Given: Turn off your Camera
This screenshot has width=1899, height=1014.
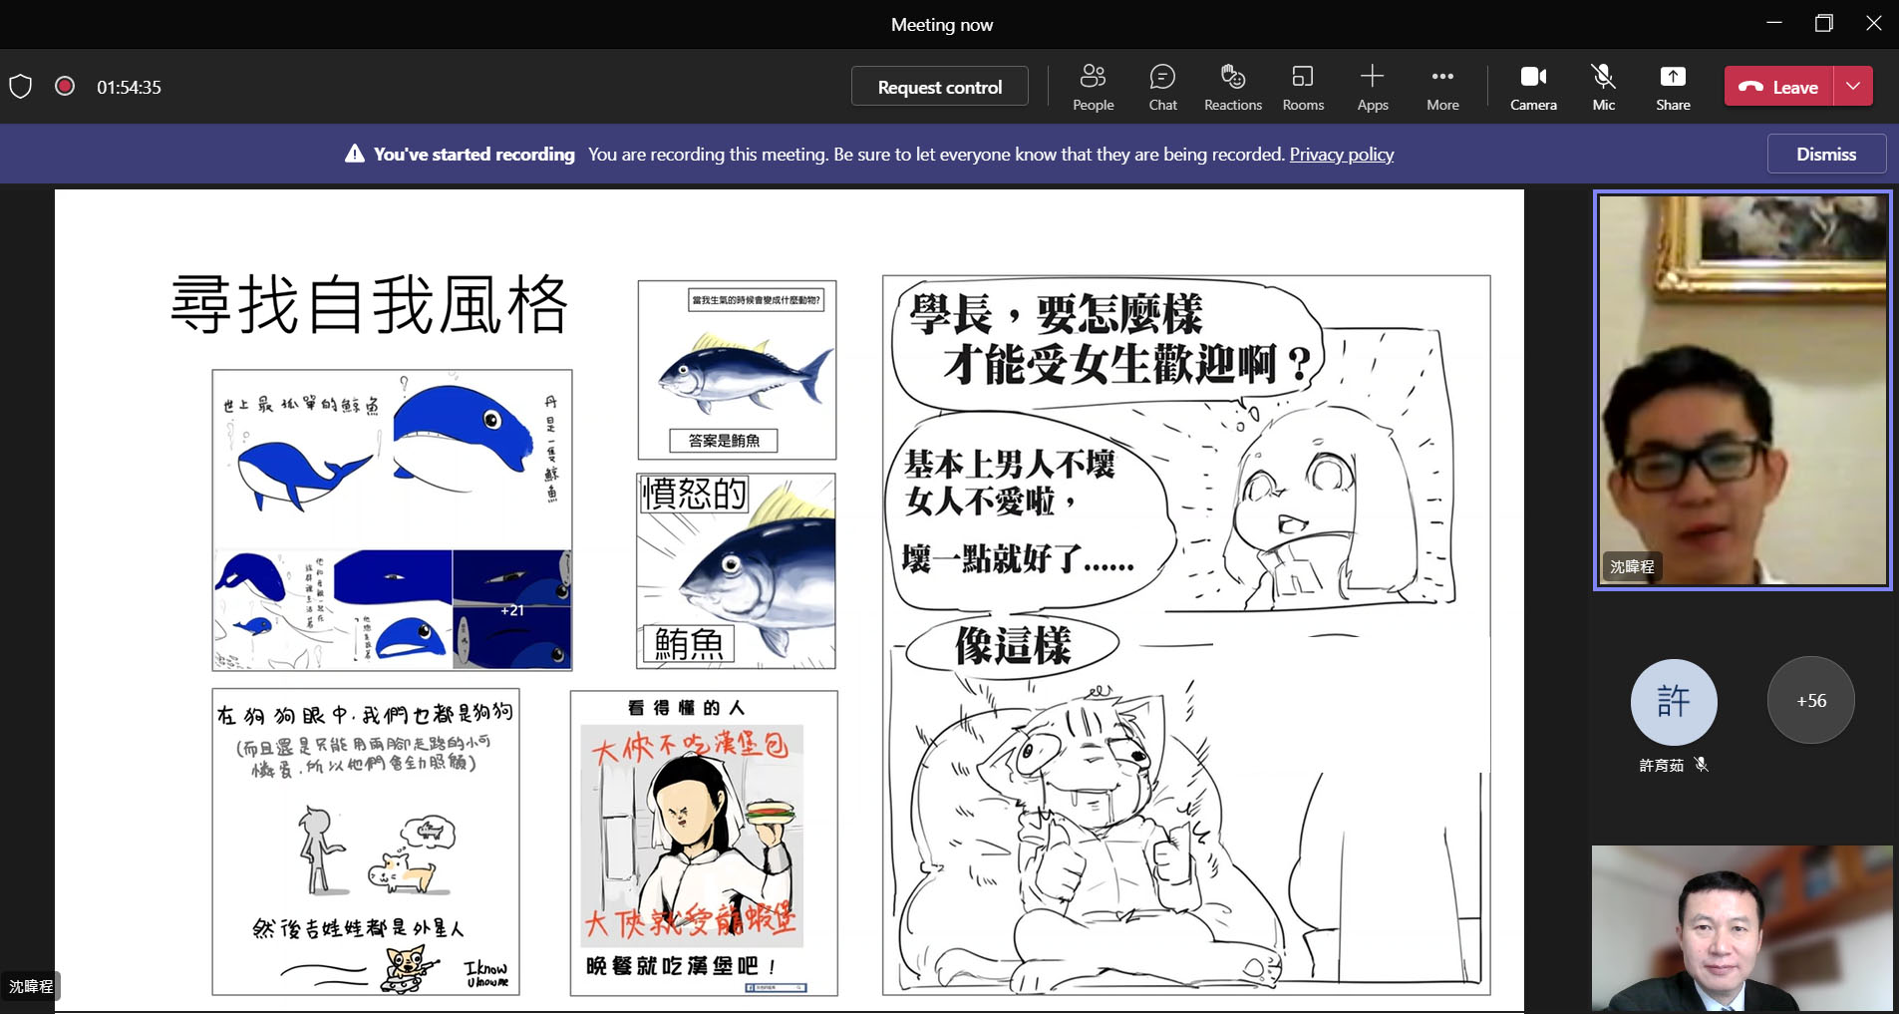Looking at the screenshot, I should pyautogui.click(x=1532, y=86).
